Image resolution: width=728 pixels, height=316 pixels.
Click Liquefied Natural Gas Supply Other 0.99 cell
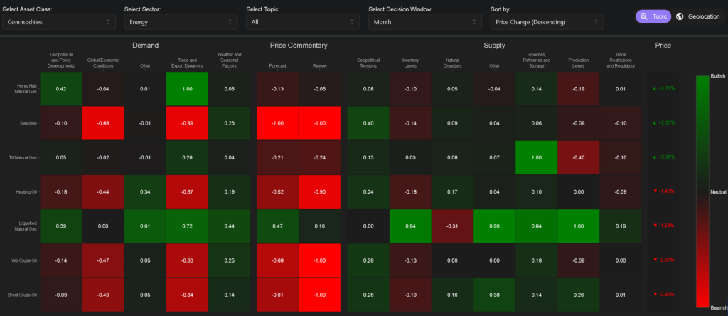[x=495, y=226]
